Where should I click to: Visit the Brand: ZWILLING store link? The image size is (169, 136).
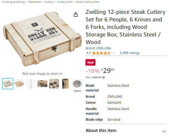click(x=98, y=48)
